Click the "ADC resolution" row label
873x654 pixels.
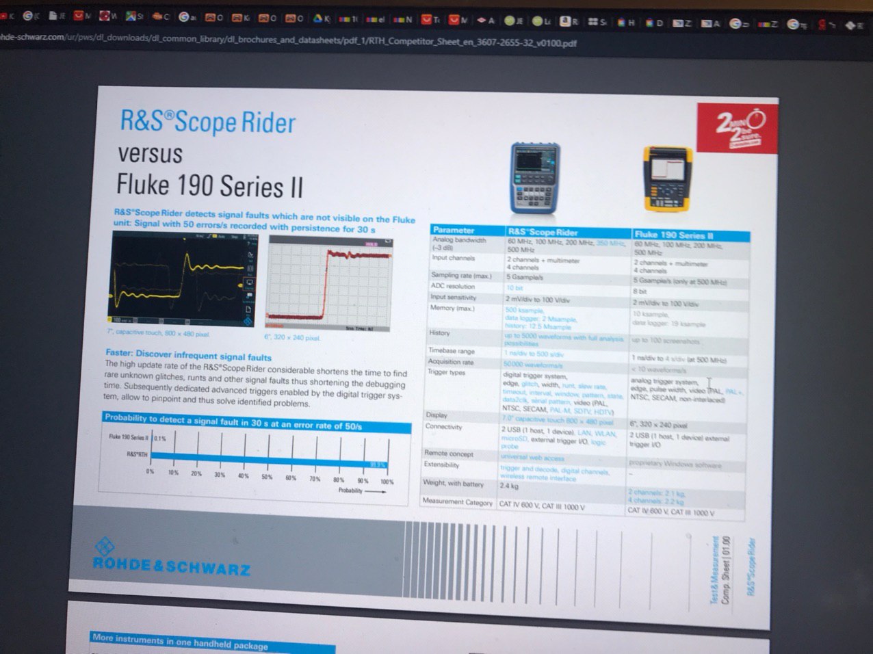pyautogui.click(x=453, y=286)
